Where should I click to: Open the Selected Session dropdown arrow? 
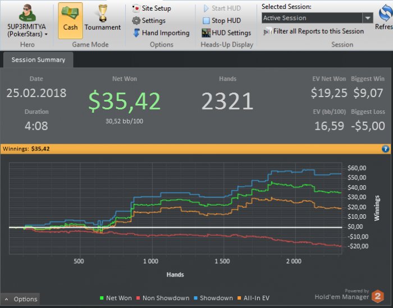click(368, 18)
